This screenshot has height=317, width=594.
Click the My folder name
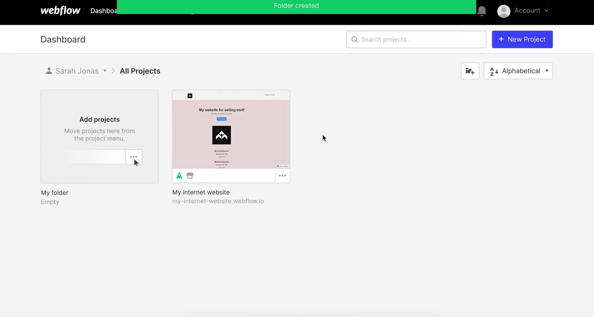[54, 193]
